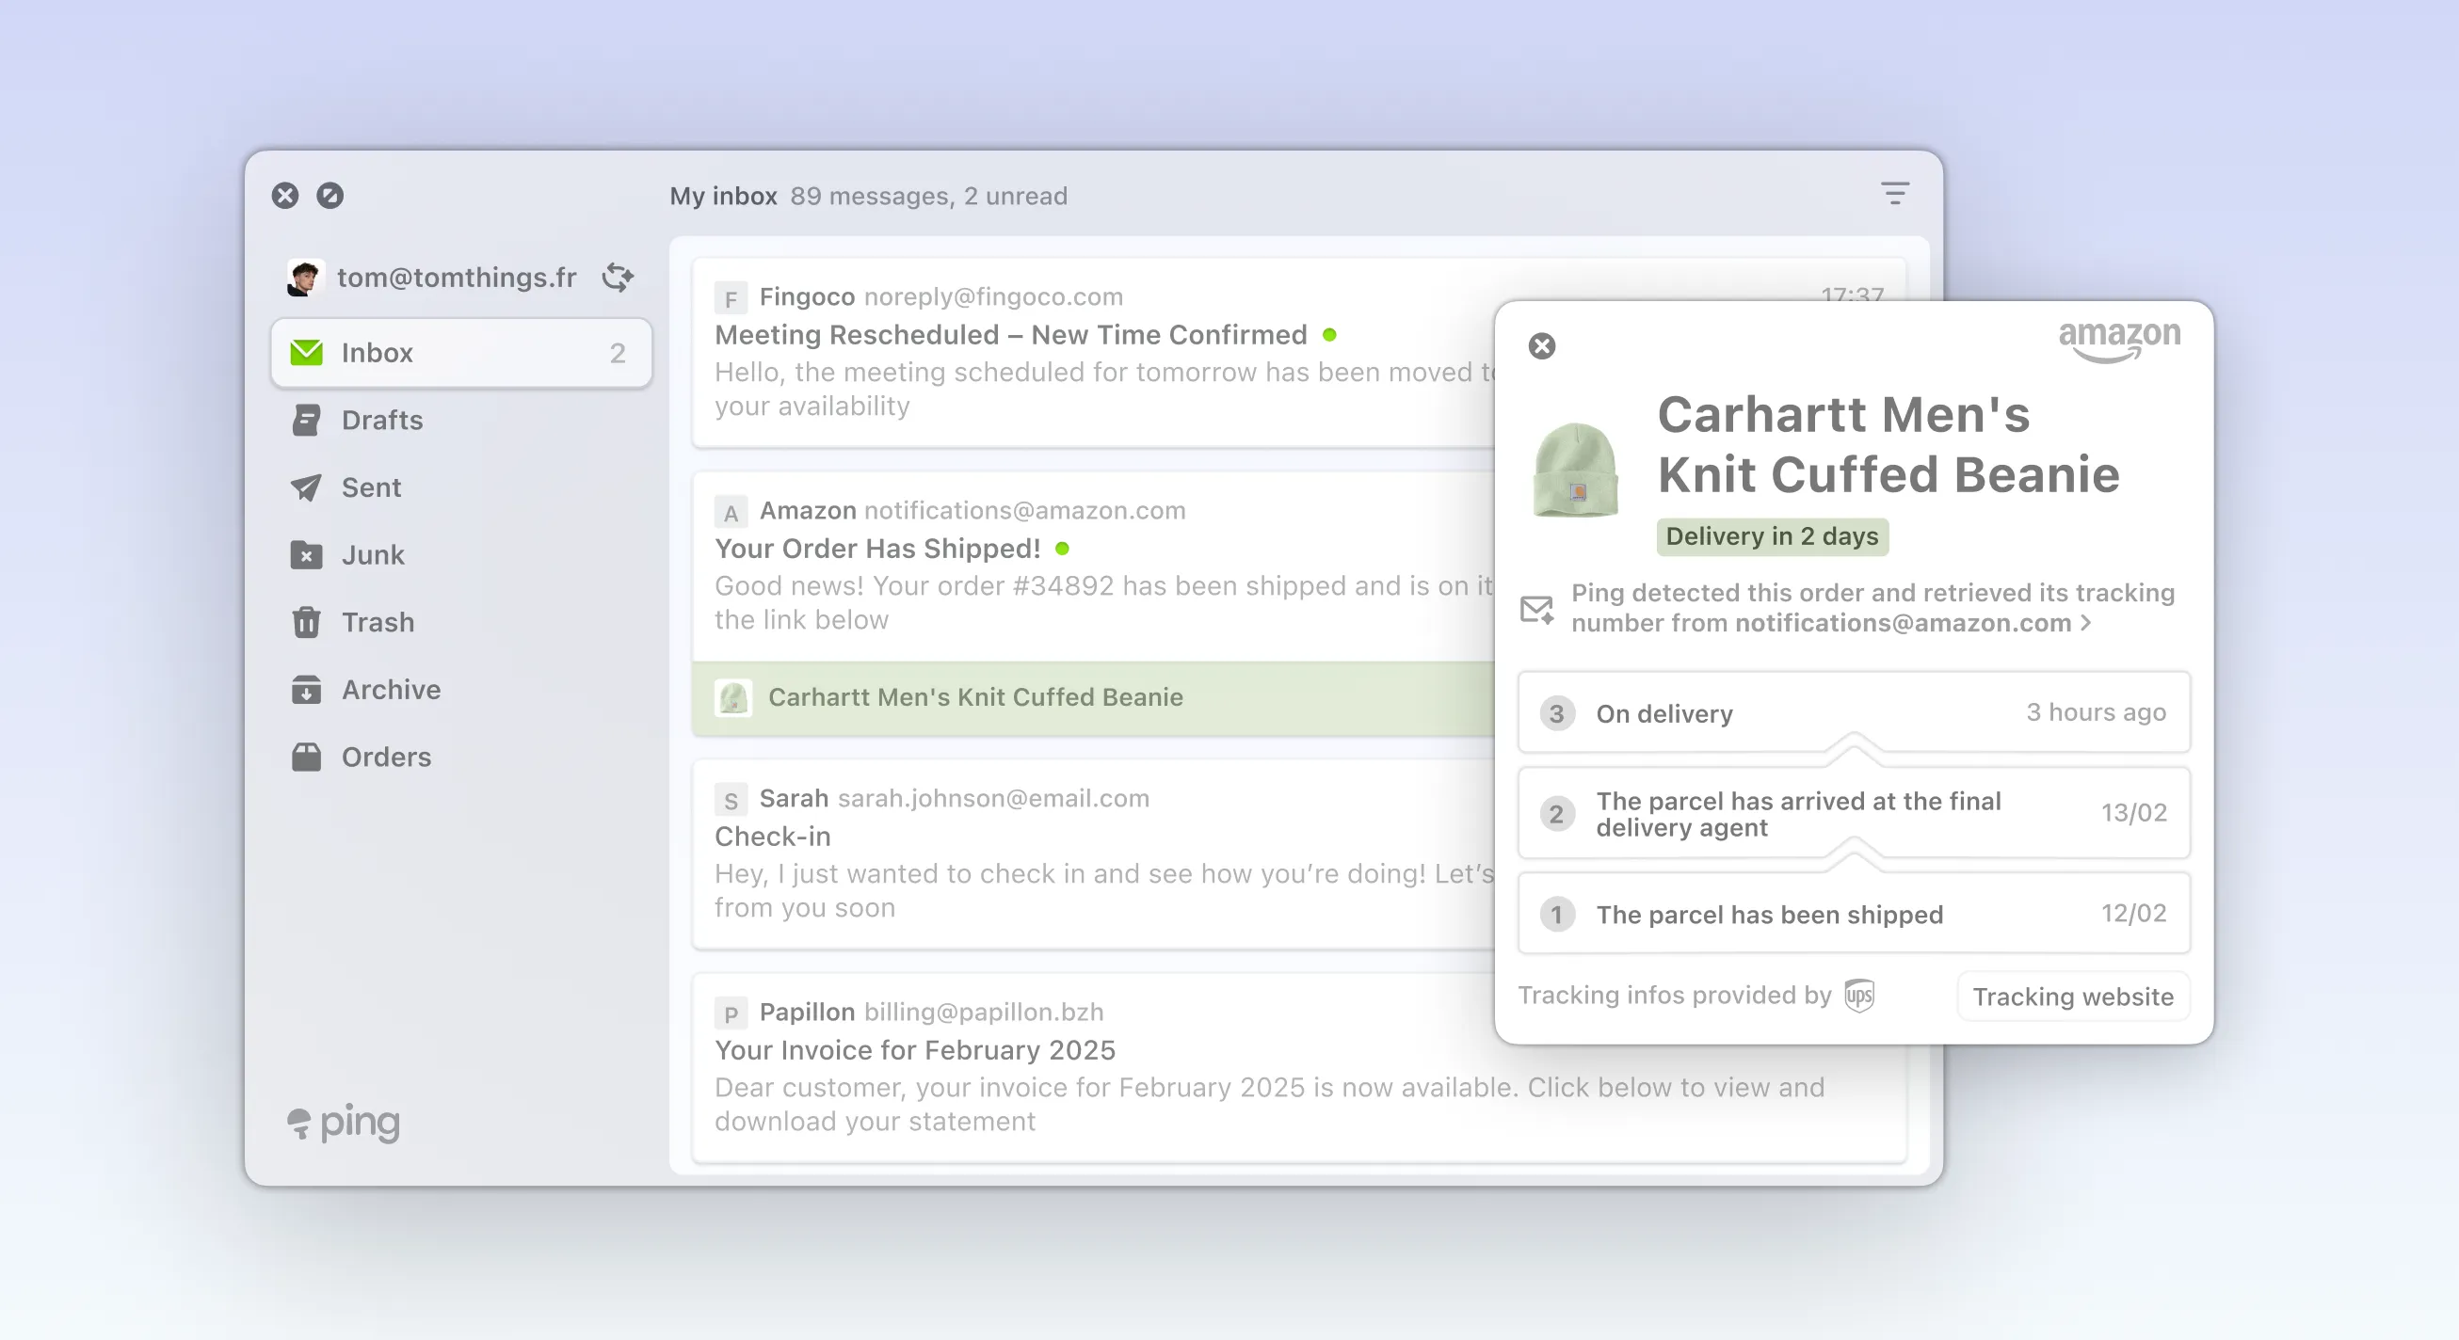Expand the On delivery tracking step
2459x1340 pixels.
click(x=1853, y=713)
